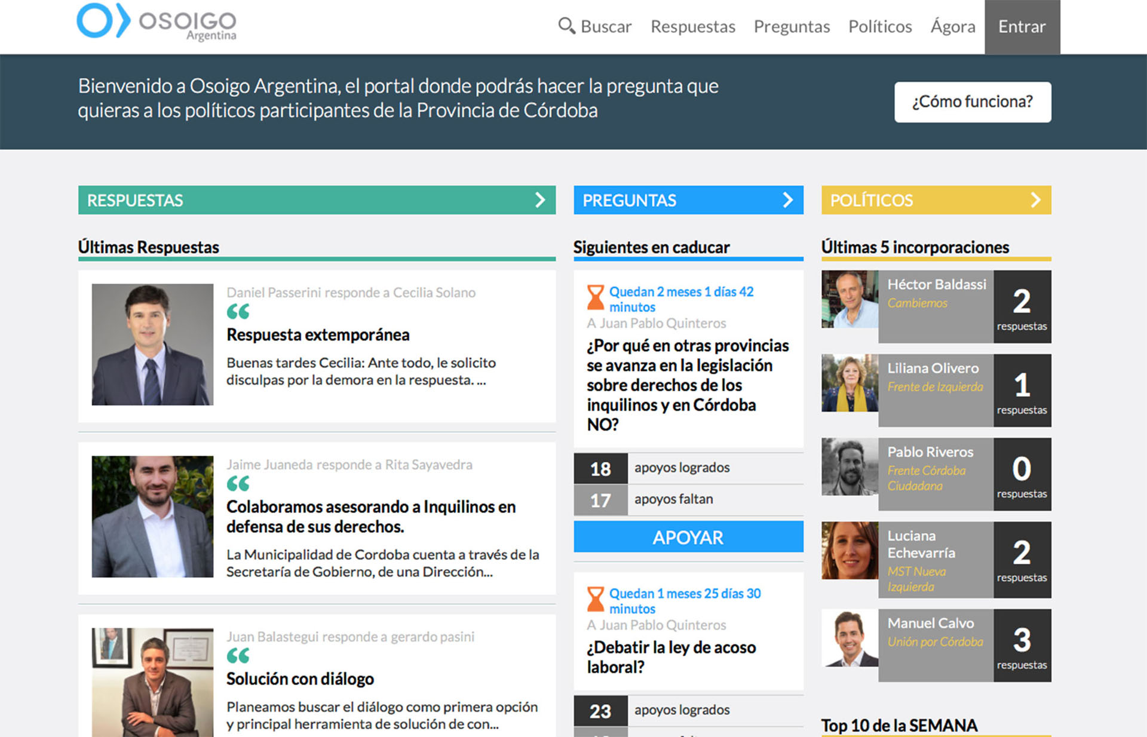Click quote icon above Respuesta extemporánea
The image size is (1147, 737).
[238, 311]
